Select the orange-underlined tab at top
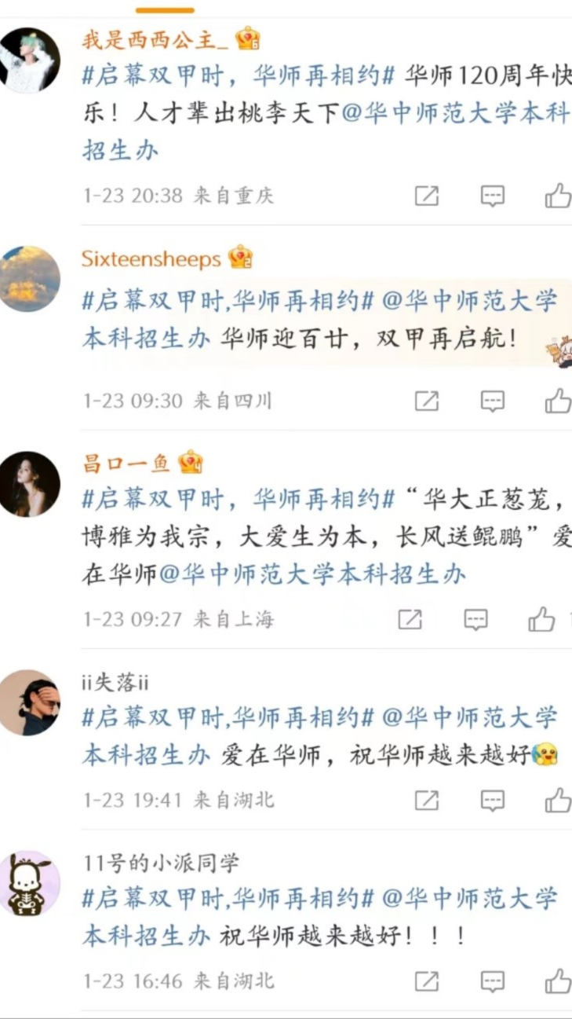The image size is (572, 1019). (165, 10)
